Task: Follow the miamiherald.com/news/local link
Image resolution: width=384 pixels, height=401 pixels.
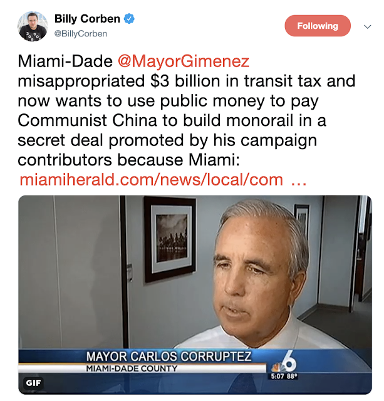Action: coord(152,180)
